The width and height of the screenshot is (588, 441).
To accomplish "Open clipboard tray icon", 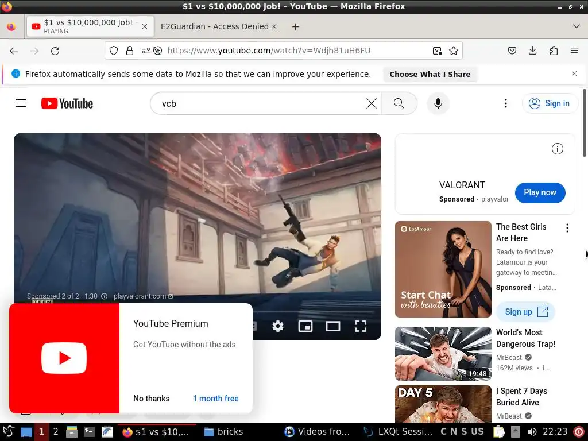I will (499, 432).
